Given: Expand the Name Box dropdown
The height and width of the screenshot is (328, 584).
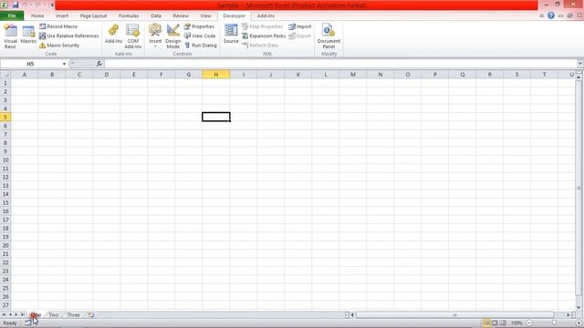Looking at the screenshot, I should 64,64.
